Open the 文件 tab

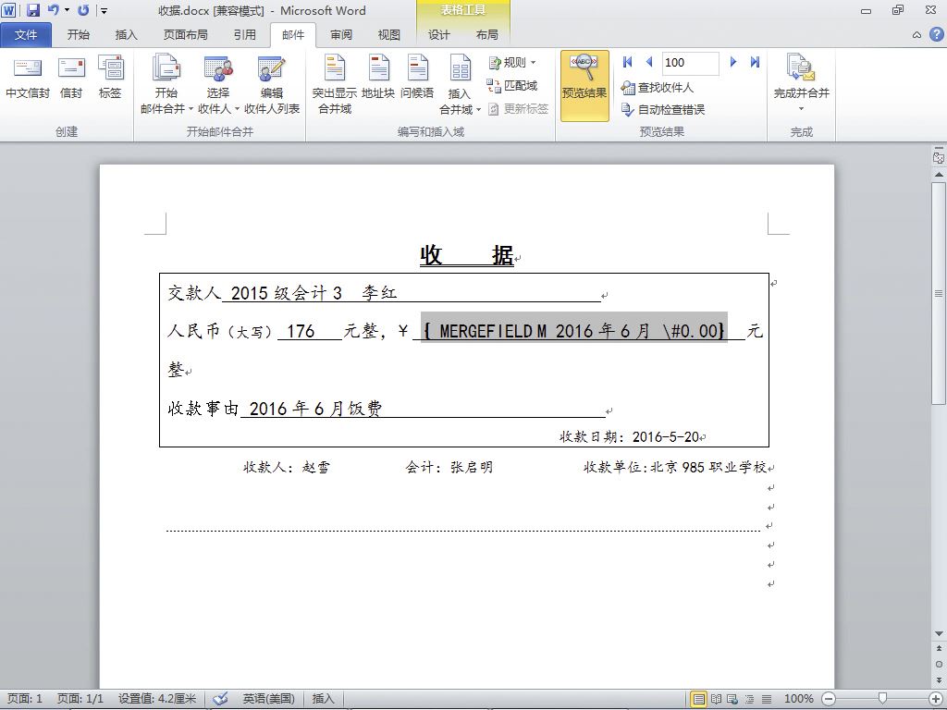point(26,35)
